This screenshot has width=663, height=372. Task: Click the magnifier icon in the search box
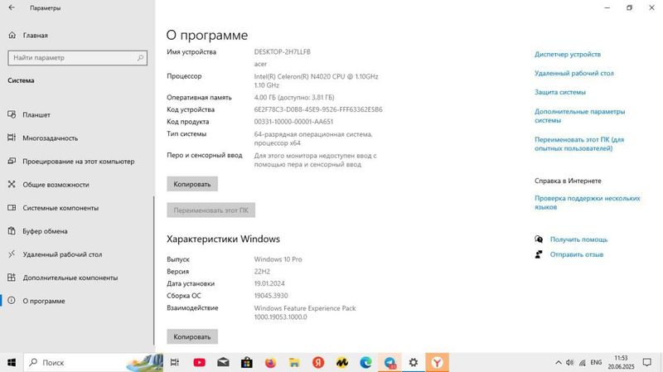[x=140, y=57]
